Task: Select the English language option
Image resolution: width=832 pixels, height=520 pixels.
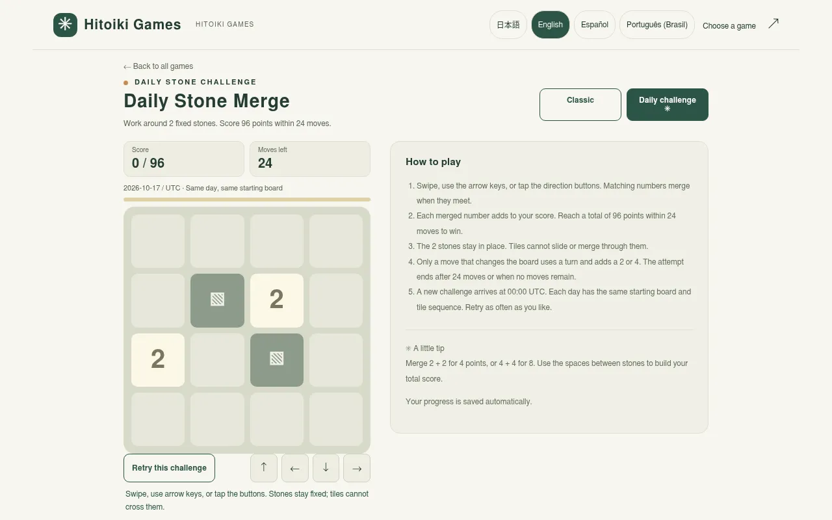Action: 551,25
